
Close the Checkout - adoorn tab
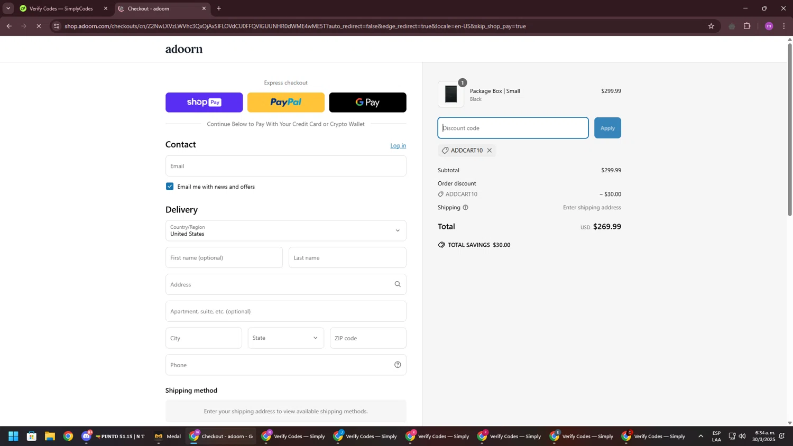pyautogui.click(x=204, y=8)
